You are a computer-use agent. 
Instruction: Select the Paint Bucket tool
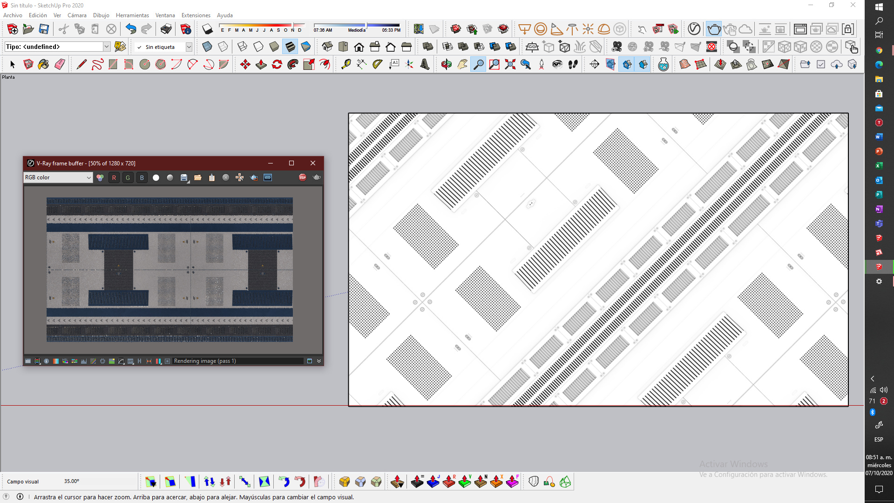[x=43, y=64]
